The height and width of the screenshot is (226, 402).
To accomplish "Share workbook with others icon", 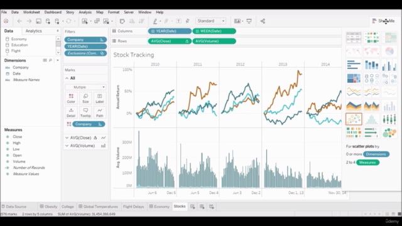I will point(263,21).
